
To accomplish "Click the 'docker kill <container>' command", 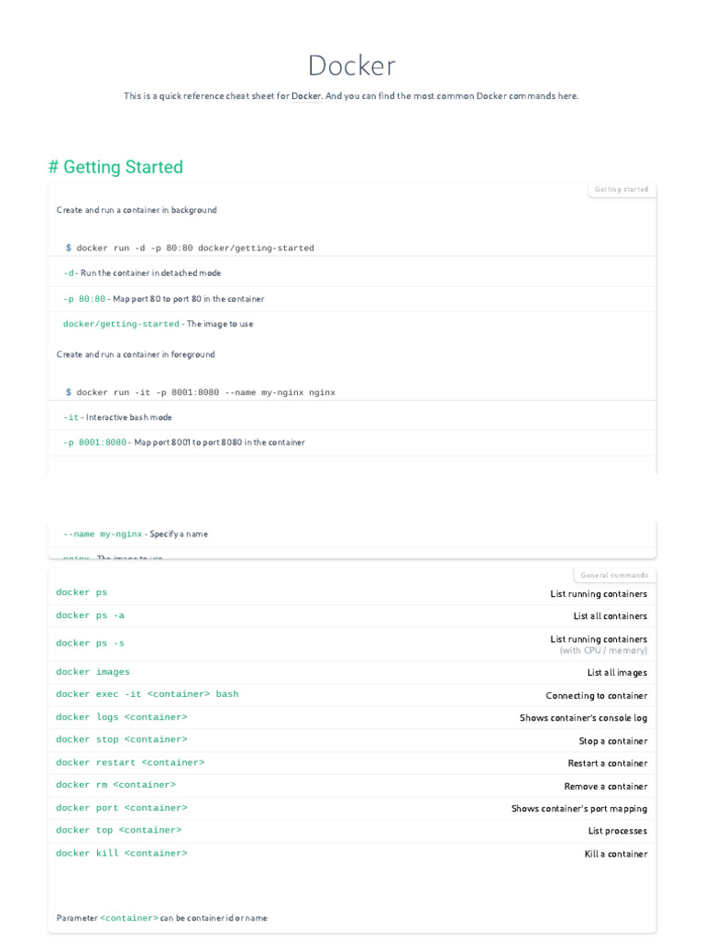I will tap(121, 853).
